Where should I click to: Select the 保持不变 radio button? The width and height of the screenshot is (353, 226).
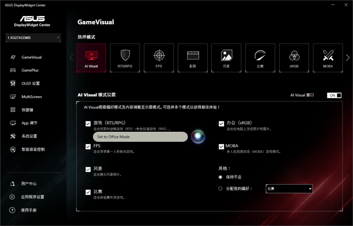click(x=220, y=177)
